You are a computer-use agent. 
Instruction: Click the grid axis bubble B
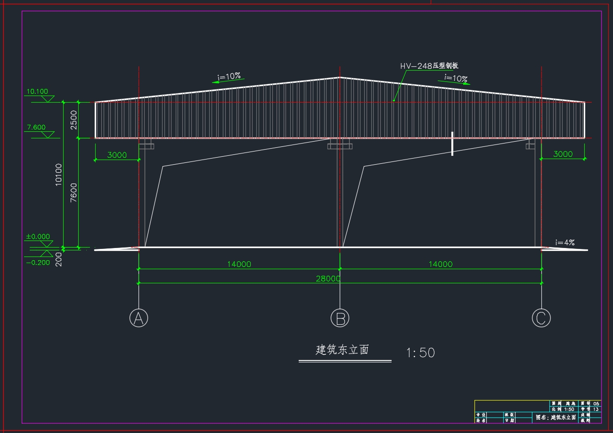[340, 319]
